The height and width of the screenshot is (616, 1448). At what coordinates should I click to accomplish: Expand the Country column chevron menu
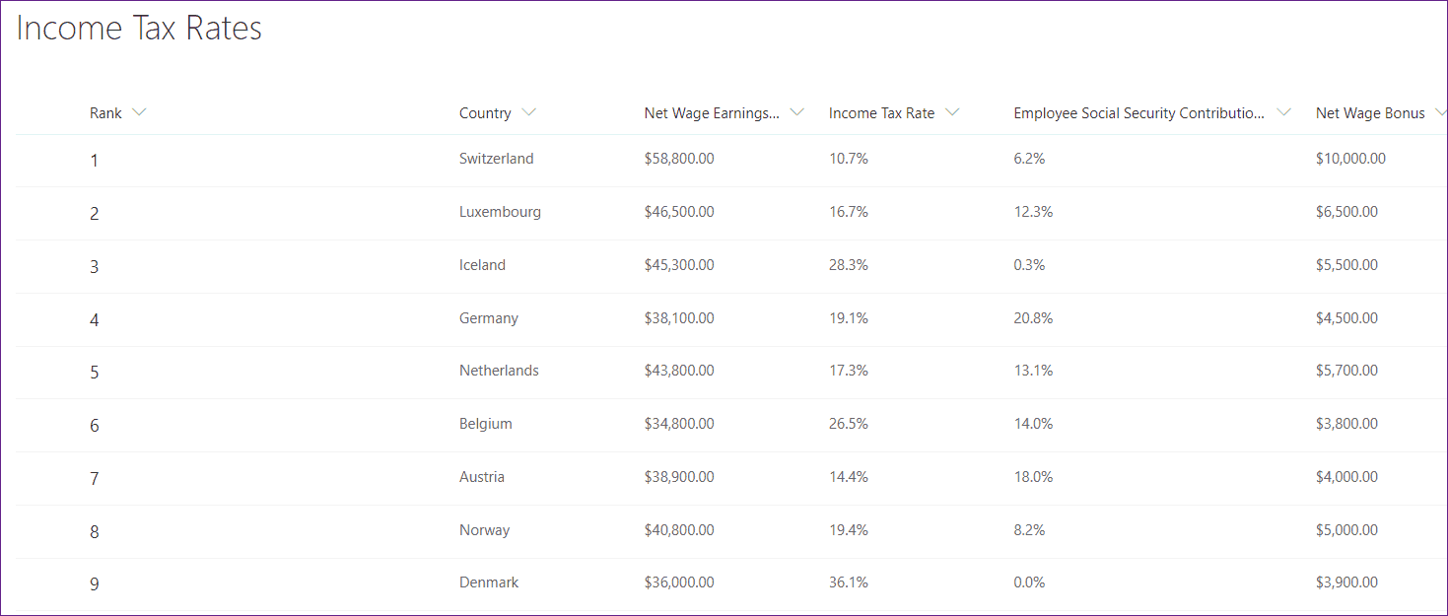pyautogui.click(x=529, y=112)
